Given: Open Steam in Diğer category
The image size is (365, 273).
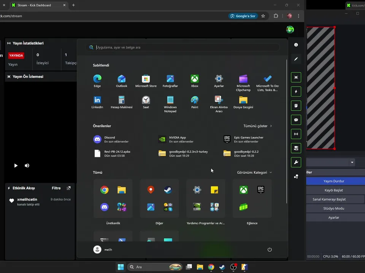Looking at the screenshot, I should [x=168, y=190].
